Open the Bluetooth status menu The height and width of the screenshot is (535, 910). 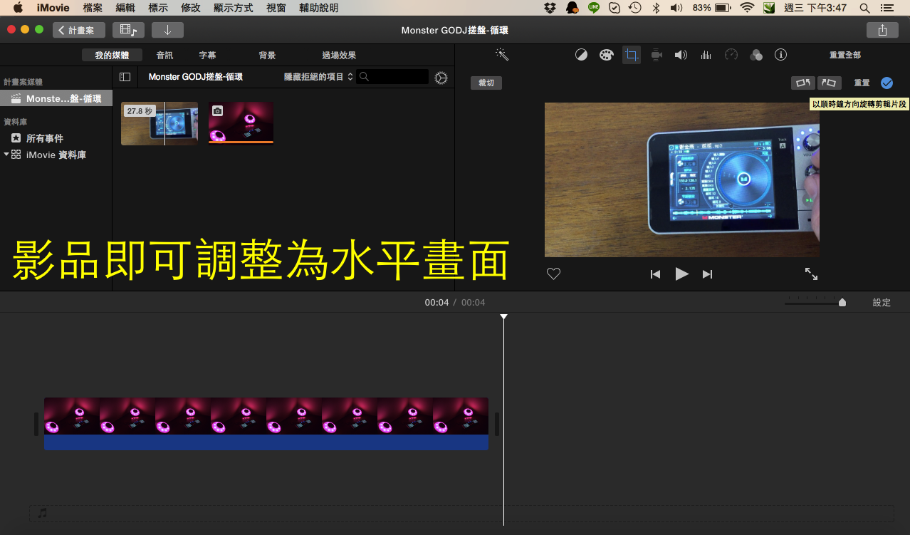(x=657, y=8)
